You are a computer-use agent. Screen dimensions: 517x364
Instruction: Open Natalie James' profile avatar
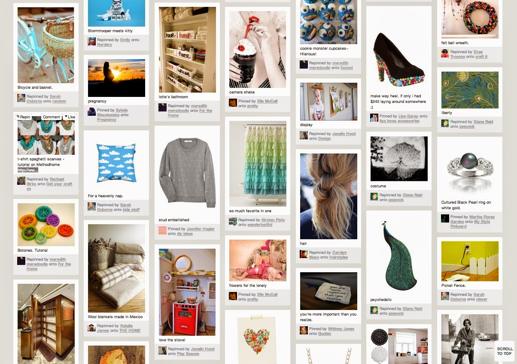point(91,328)
